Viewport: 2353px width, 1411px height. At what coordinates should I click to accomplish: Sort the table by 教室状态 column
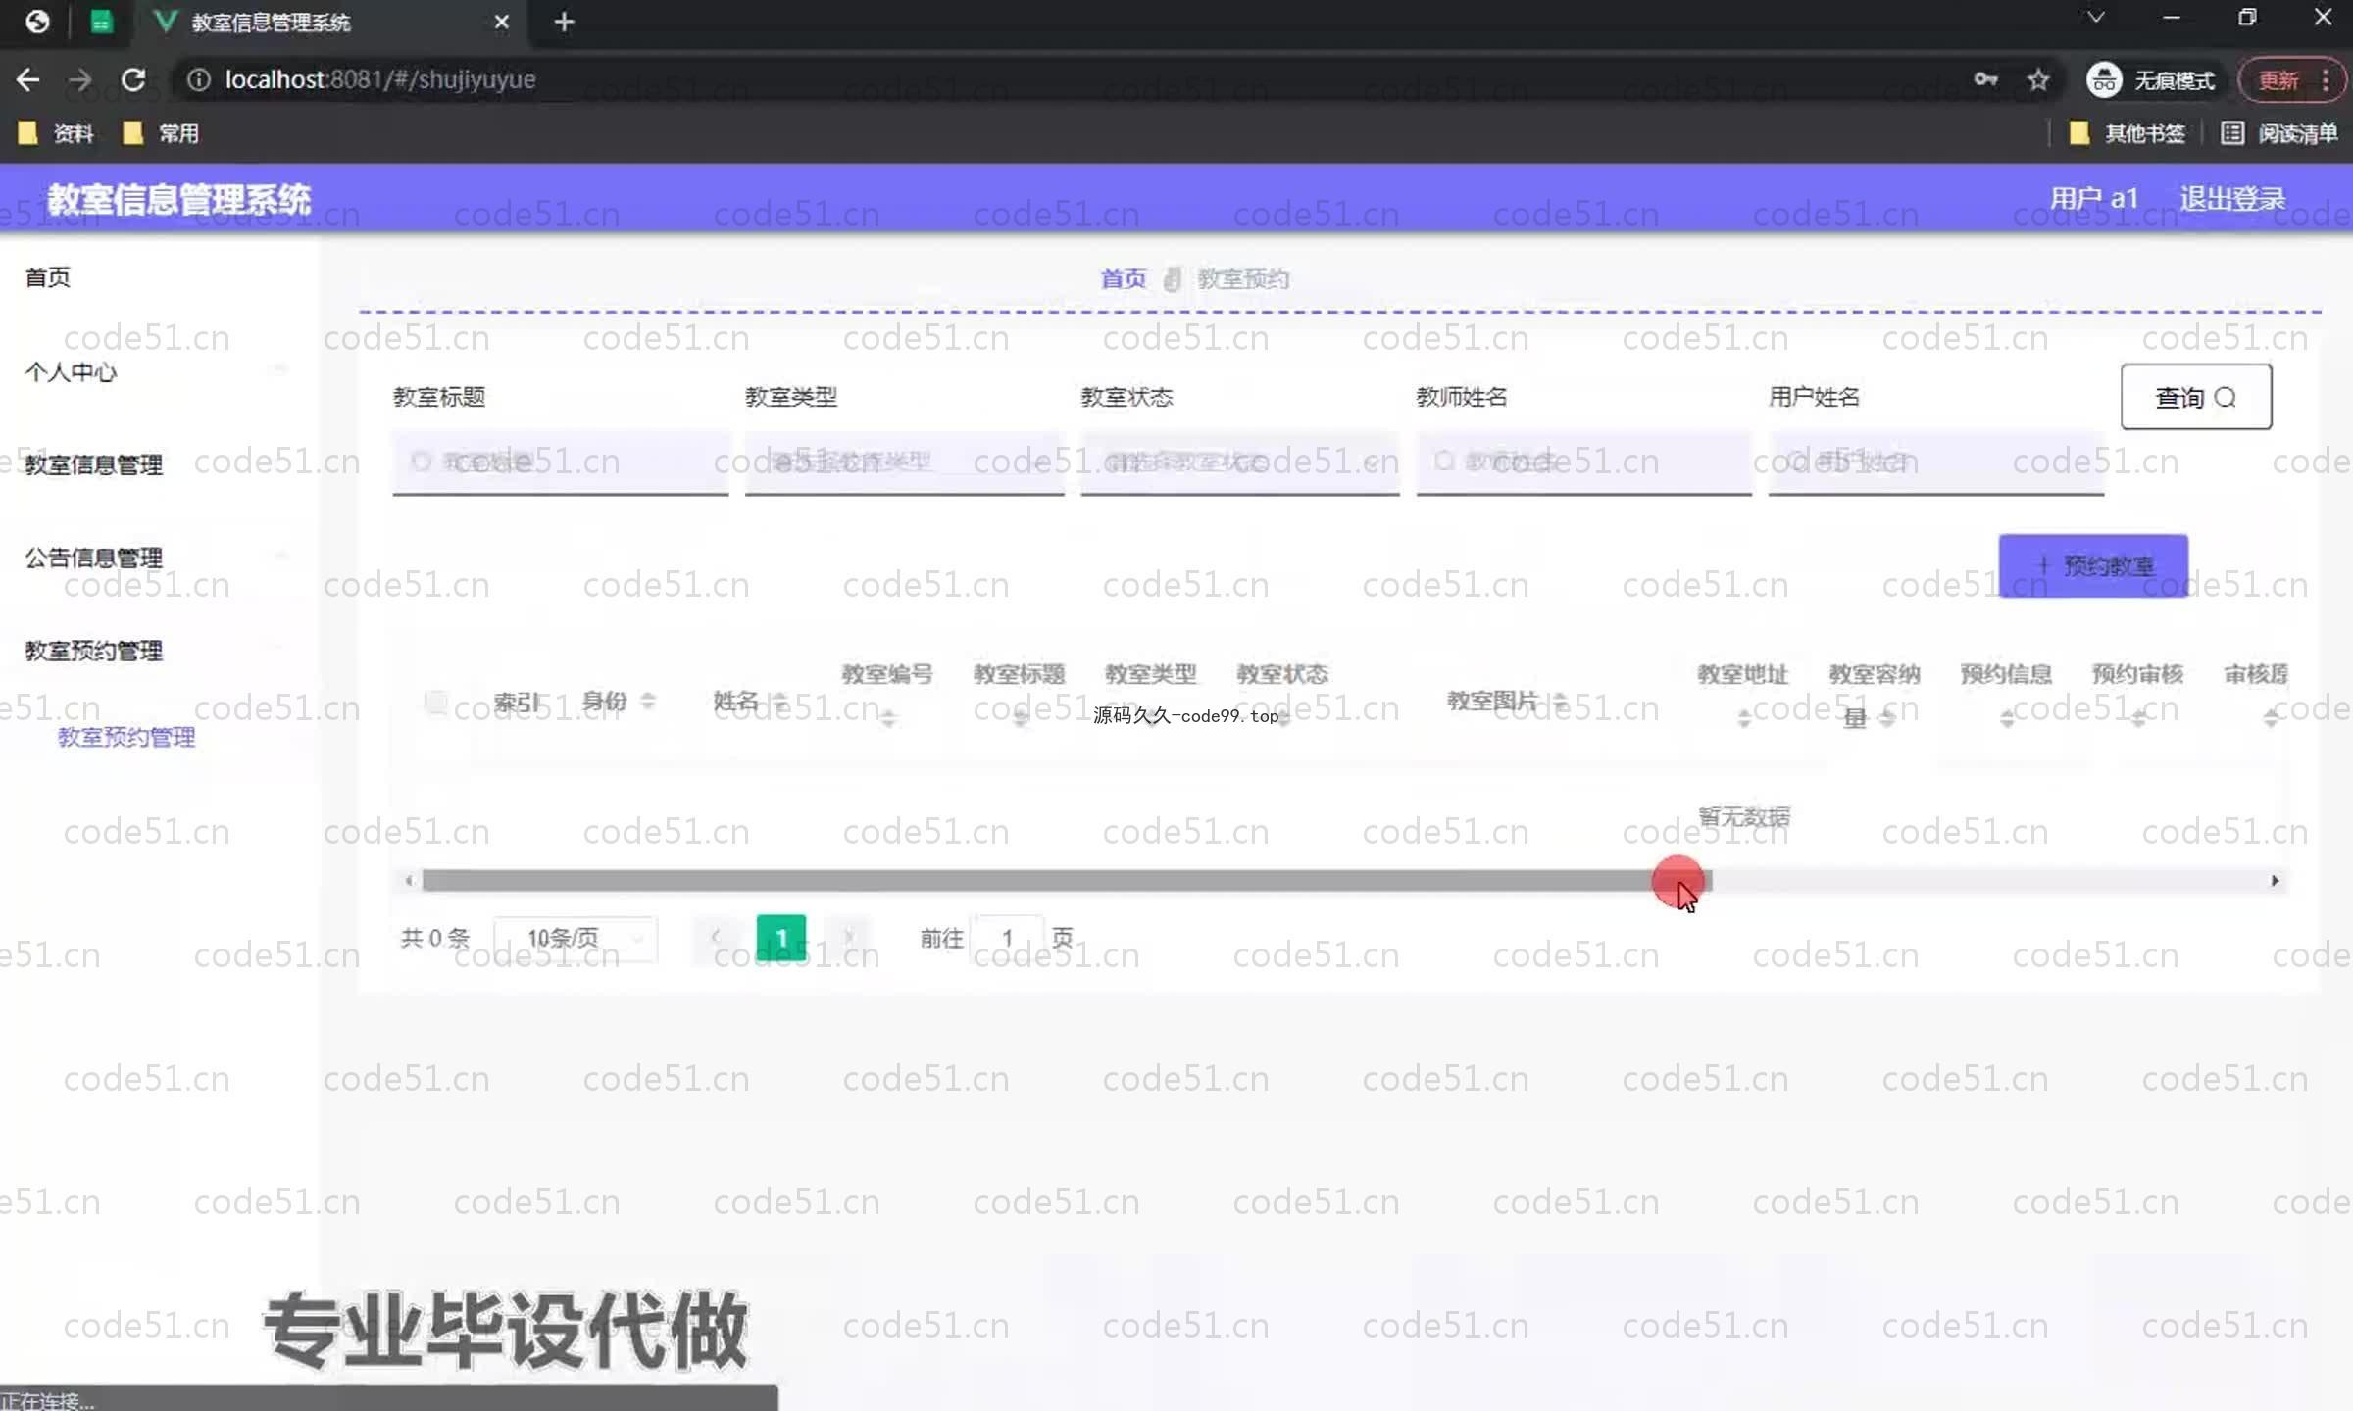[x=1283, y=719]
